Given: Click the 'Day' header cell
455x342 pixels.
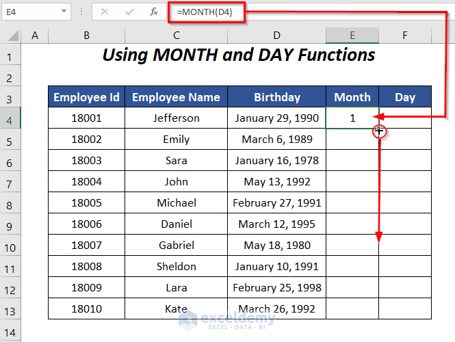Looking at the screenshot, I should click(x=405, y=96).
